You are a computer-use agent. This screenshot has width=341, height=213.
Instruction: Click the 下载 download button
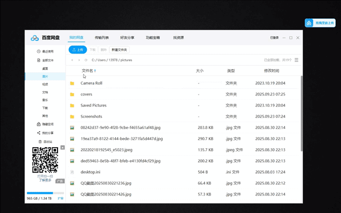pyautogui.click(x=92, y=50)
